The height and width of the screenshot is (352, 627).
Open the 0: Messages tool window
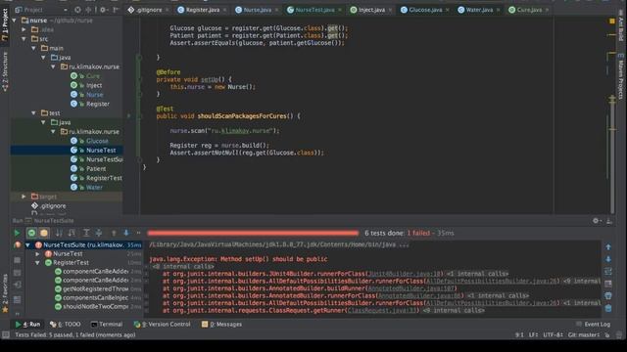[221, 325]
